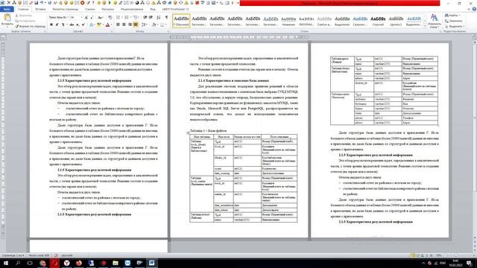The height and width of the screenshot is (268, 477).
Task: Open the Change Case menu
Action: pos(100,17)
